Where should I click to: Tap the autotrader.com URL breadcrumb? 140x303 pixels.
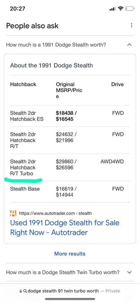coord(55,213)
